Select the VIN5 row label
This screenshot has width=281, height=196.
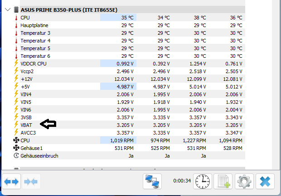point(26,102)
